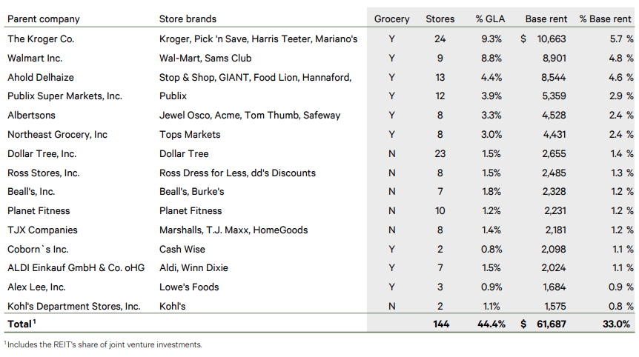639x357 pixels.
Task: Select the Total row label
Action: (x=21, y=324)
